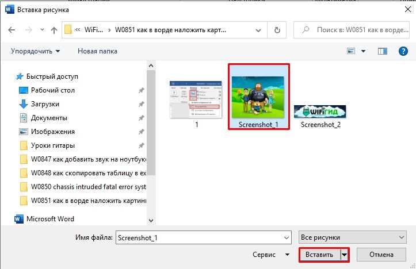Click the double-chevron in address bar

[x=78, y=30]
